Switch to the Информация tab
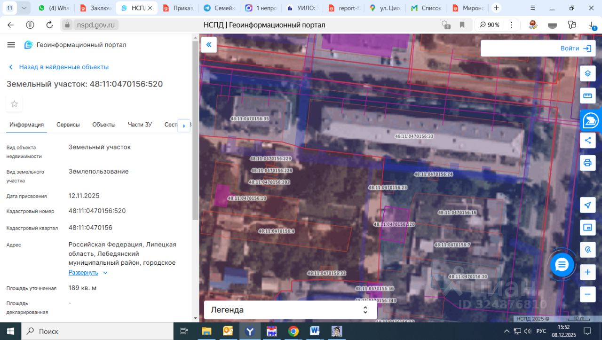This screenshot has width=602, height=340. pos(27,125)
